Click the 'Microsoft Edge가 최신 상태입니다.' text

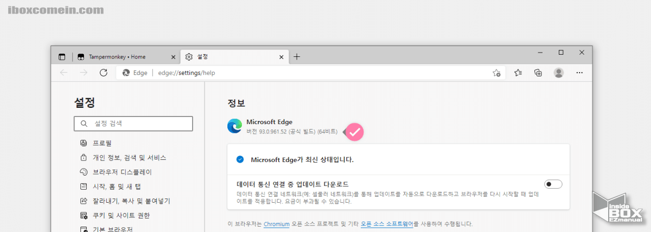coord(302,159)
